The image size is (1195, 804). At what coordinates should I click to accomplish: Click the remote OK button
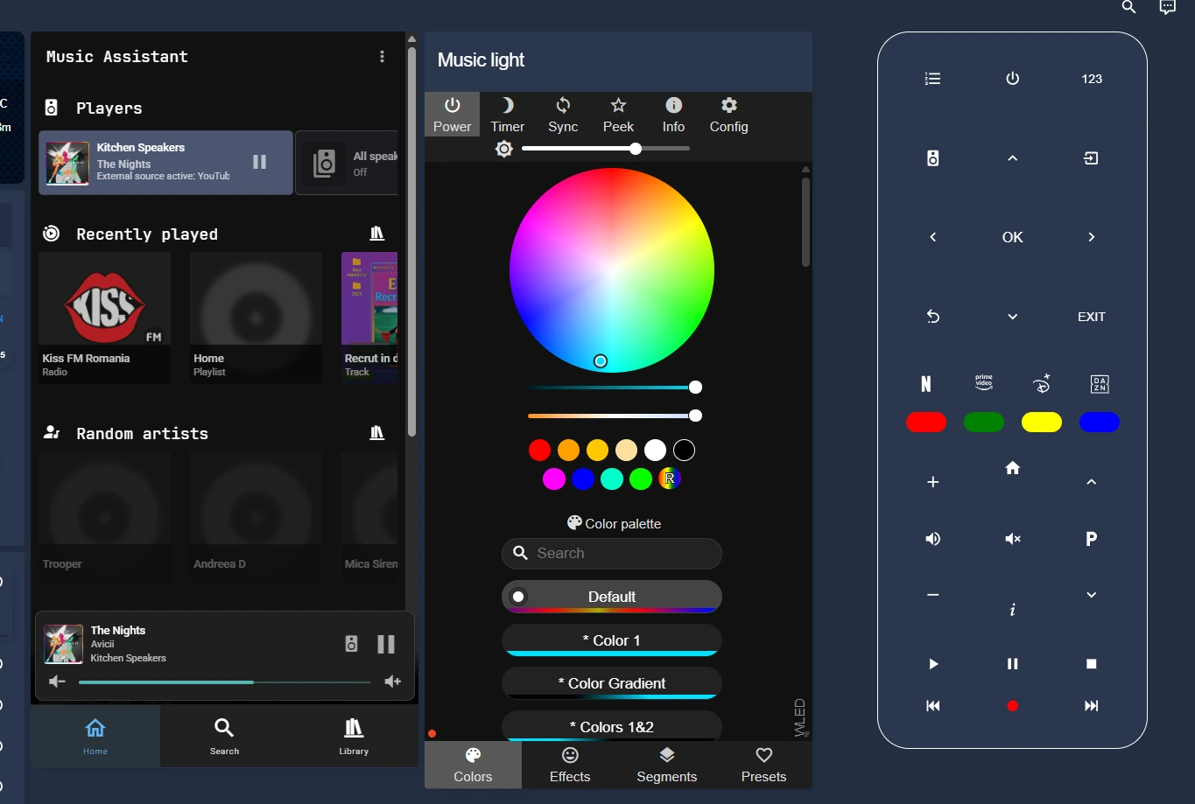[1013, 237]
